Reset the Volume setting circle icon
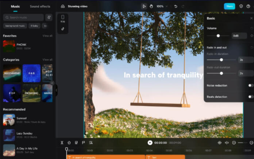Image resolution: width=254 pixels, height=159 pixels. (252, 28)
